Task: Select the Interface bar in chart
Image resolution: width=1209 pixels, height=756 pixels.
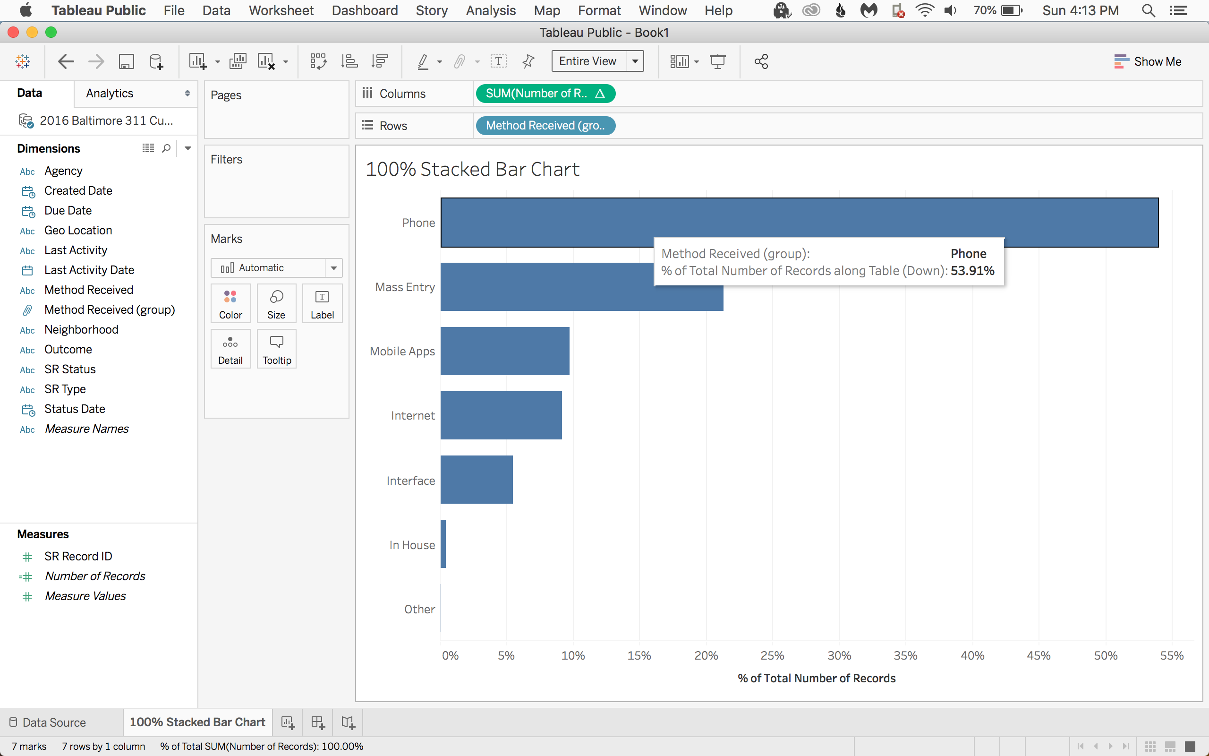Action: (x=477, y=480)
